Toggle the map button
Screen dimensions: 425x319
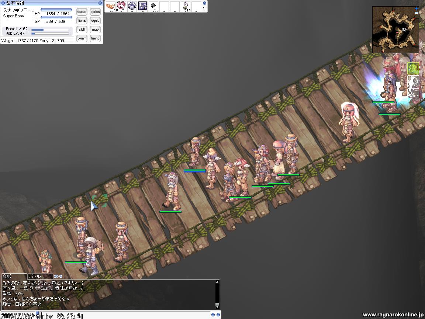[x=95, y=30]
